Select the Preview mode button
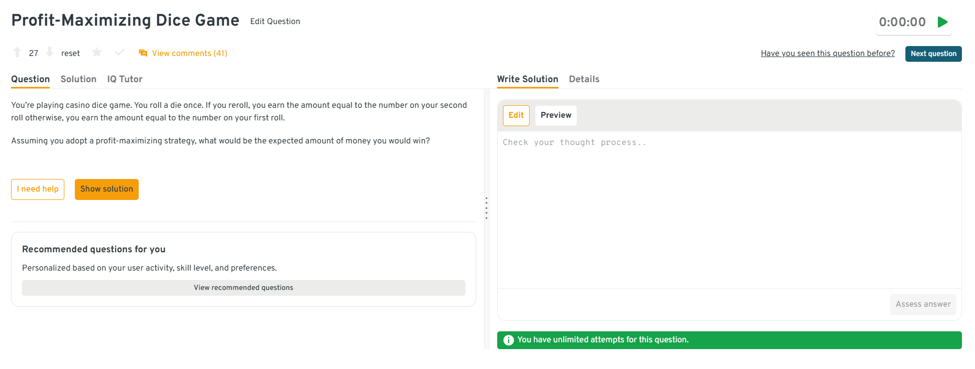This screenshot has width=975, height=369. click(x=556, y=115)
